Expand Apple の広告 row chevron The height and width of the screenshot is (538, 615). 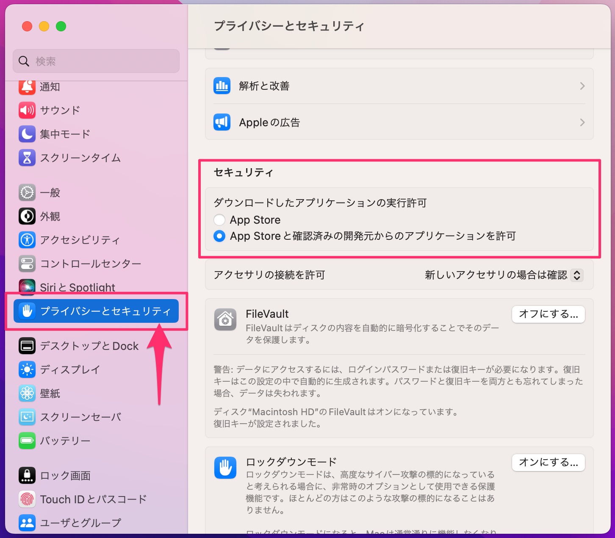(582, 122)
